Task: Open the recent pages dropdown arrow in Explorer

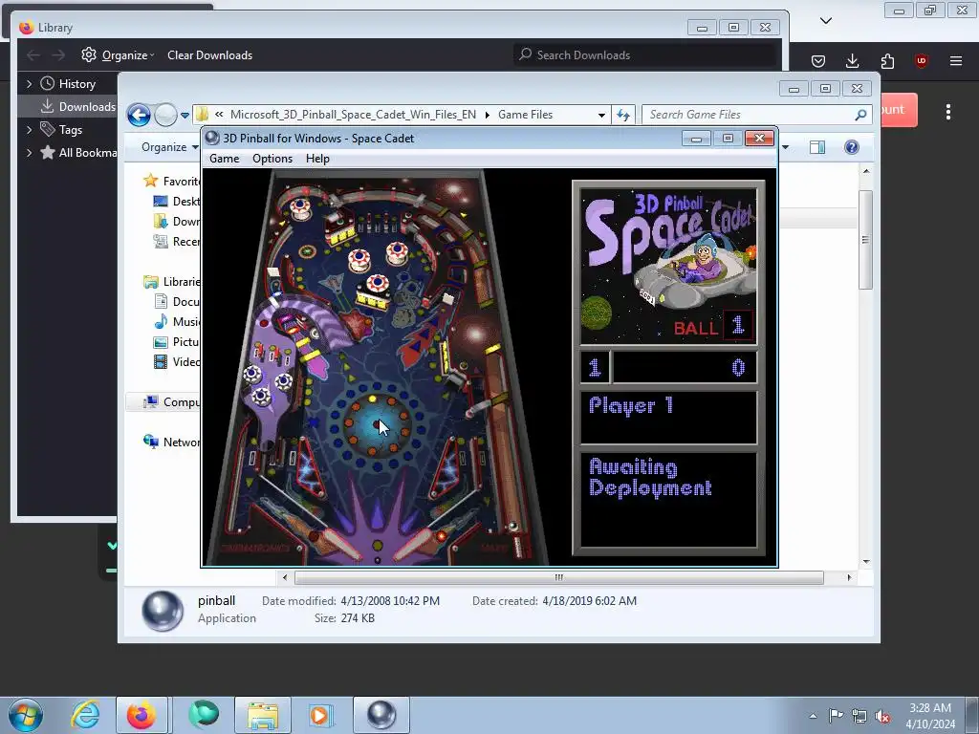Action: (185, 116)
